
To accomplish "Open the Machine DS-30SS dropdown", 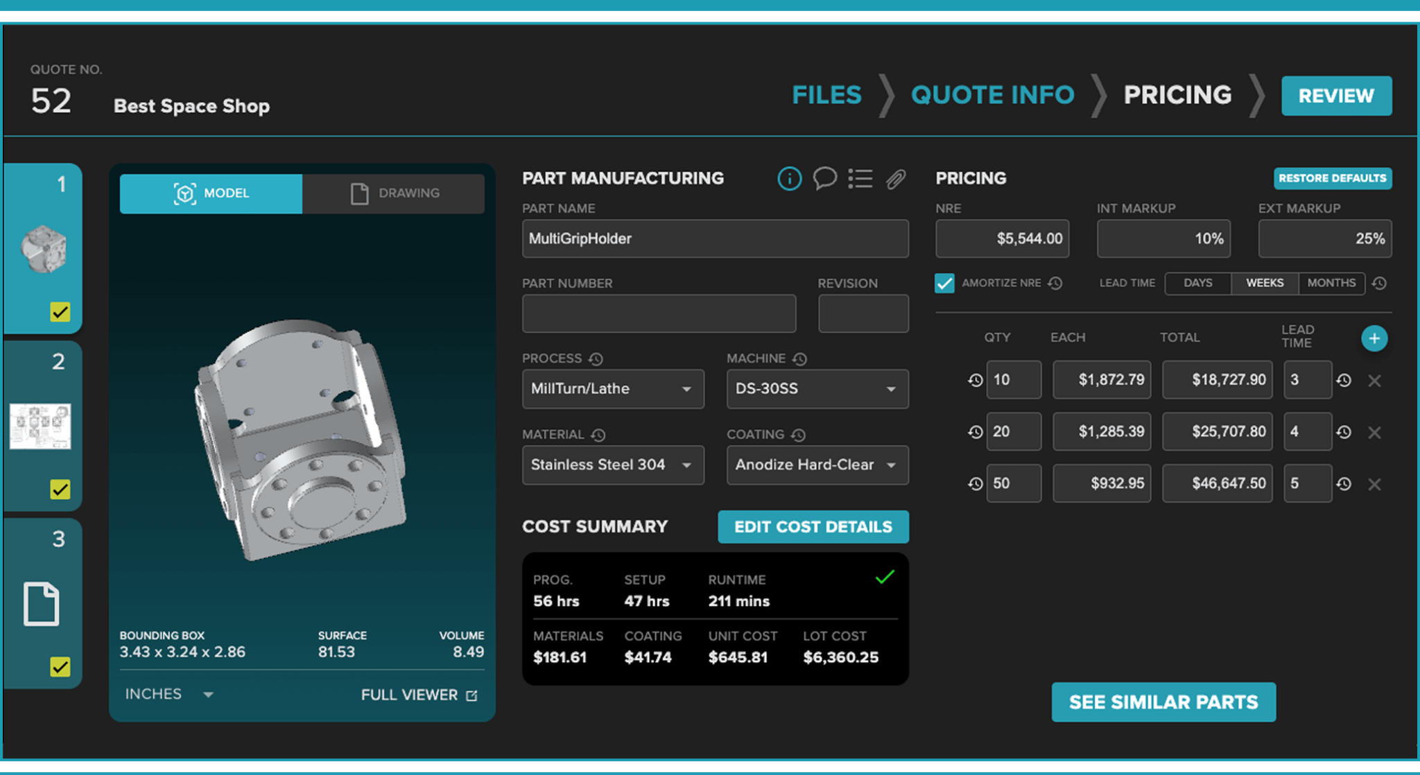I will point(817,389).
